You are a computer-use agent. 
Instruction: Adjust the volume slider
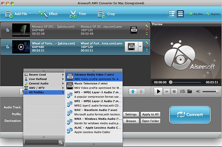pyautogui.click(x=211, y=92)
